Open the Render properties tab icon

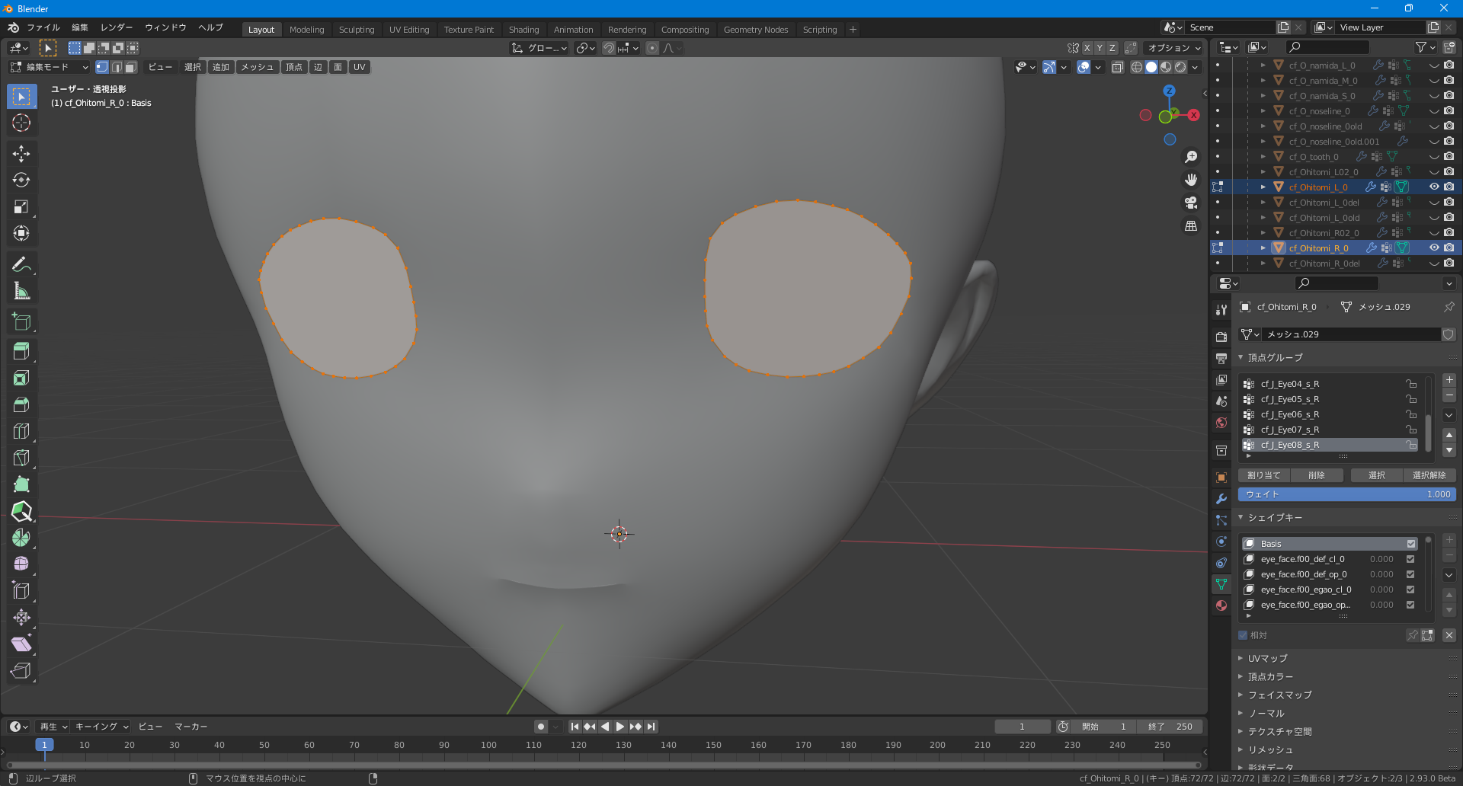[1221, 337]
